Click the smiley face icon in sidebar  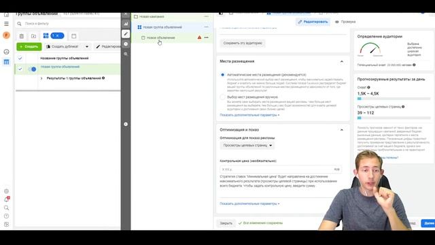tap(6, 52)
